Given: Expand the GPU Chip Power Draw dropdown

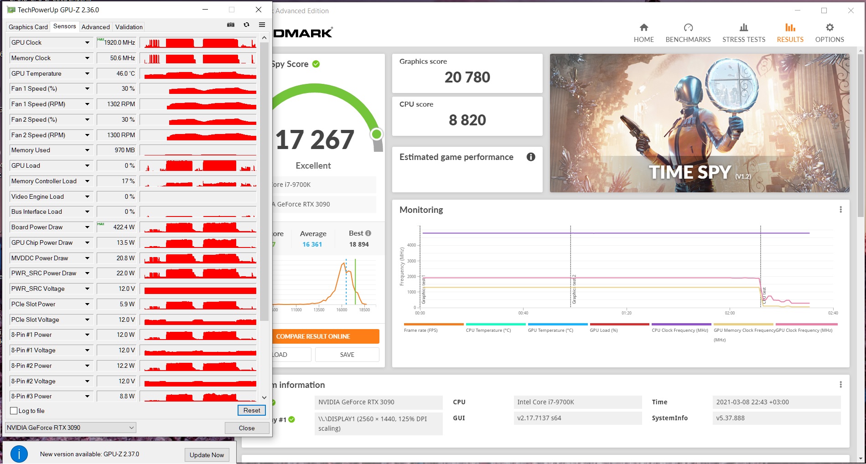Looking at the screenshot, I should click(87, 243).
